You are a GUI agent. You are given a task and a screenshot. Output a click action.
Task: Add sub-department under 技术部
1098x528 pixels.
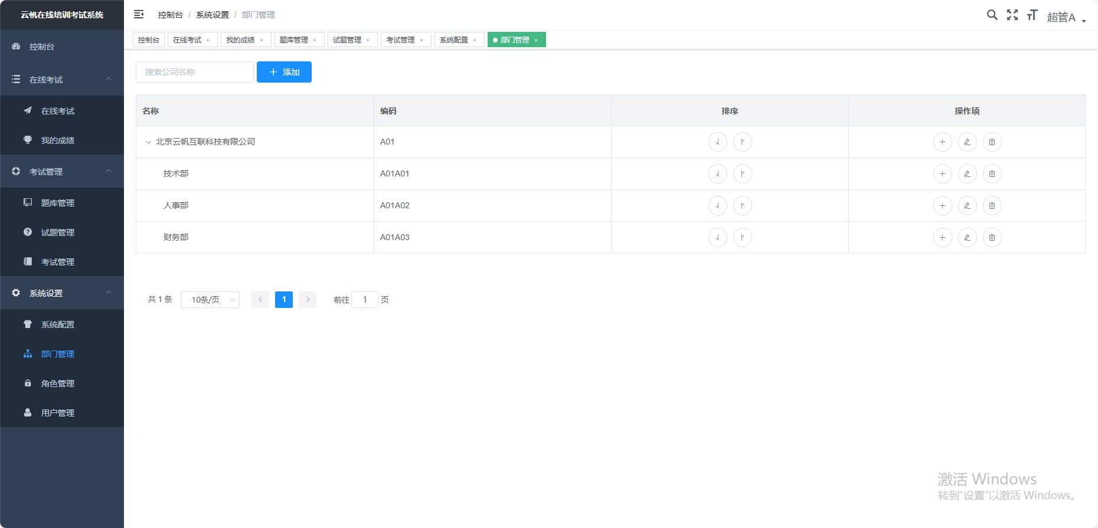[x=942, y=173]
